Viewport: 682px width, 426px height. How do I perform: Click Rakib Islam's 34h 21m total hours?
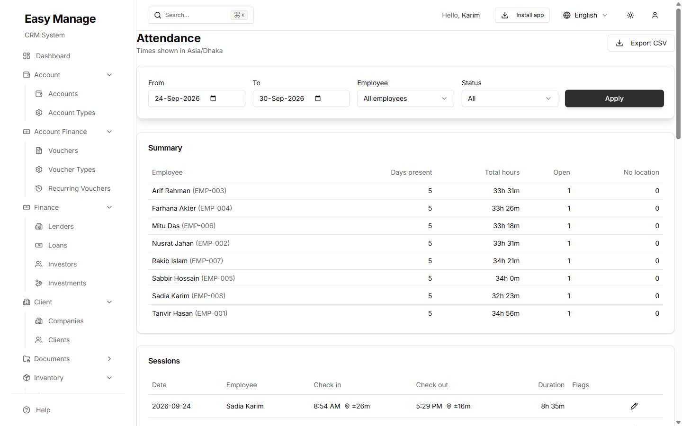coord(506,261)
